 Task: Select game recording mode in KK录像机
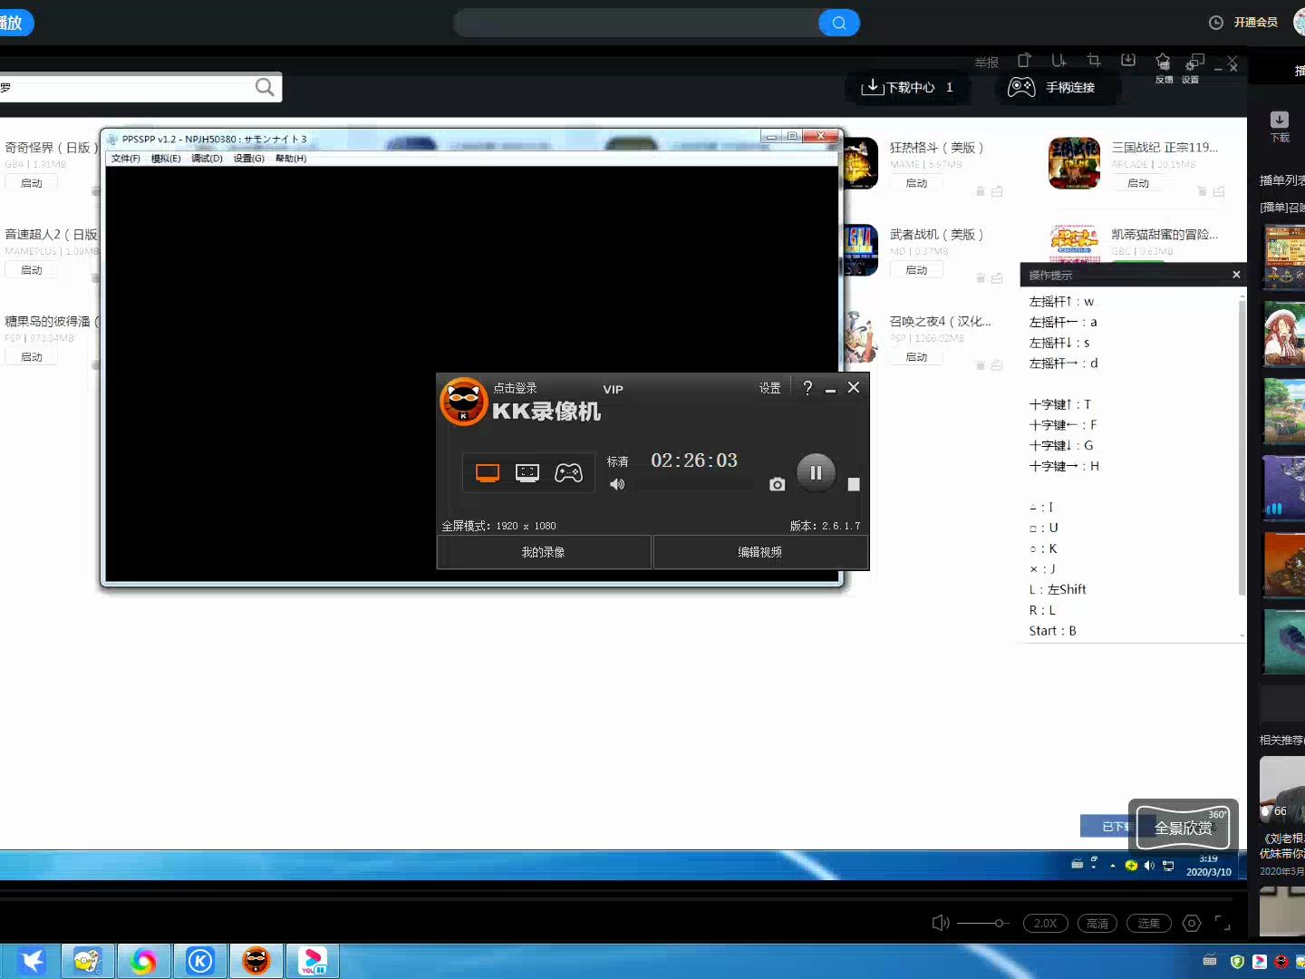pyautogui.click(x=569, y=472)
